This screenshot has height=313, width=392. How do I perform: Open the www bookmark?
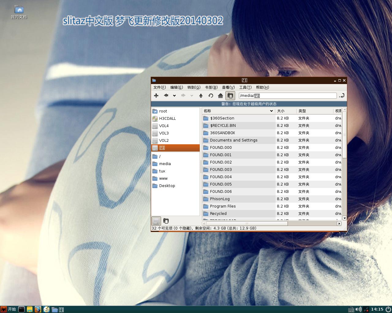point(175,179)
